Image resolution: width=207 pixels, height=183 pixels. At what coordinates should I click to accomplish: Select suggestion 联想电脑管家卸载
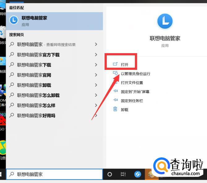54,85
